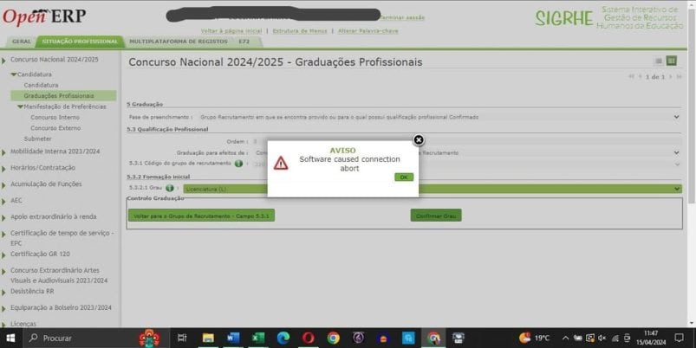Select Concurso Interno in the sidebar
The width and height of the screenshot is (696, 348).
(55, 117)
